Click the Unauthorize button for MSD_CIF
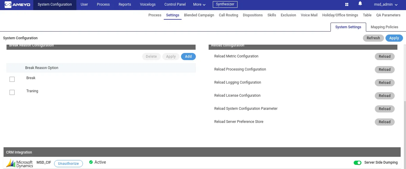 [68, 164]
